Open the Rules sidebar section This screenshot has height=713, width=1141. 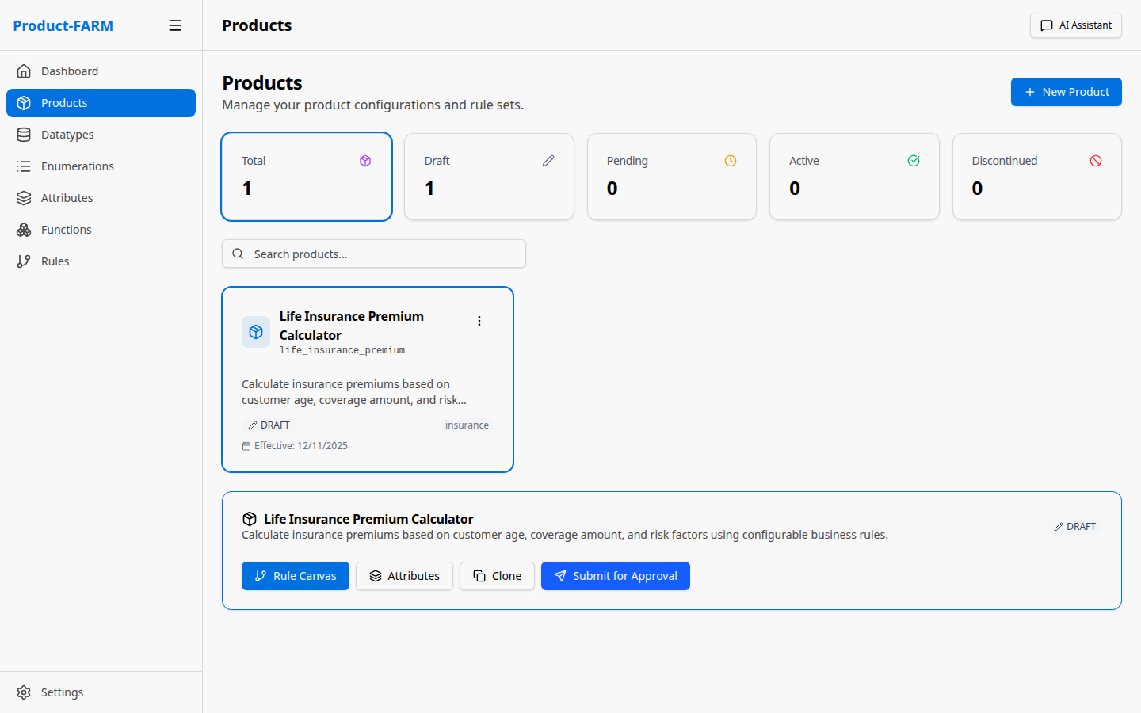pos(55,261)
